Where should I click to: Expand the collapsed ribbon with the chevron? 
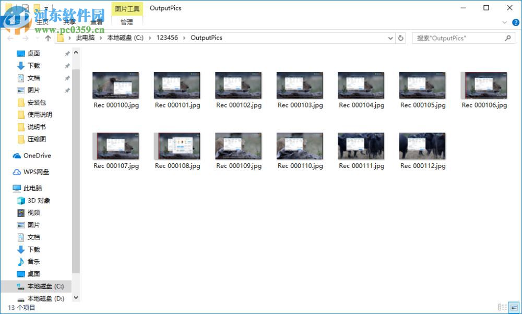503,22
